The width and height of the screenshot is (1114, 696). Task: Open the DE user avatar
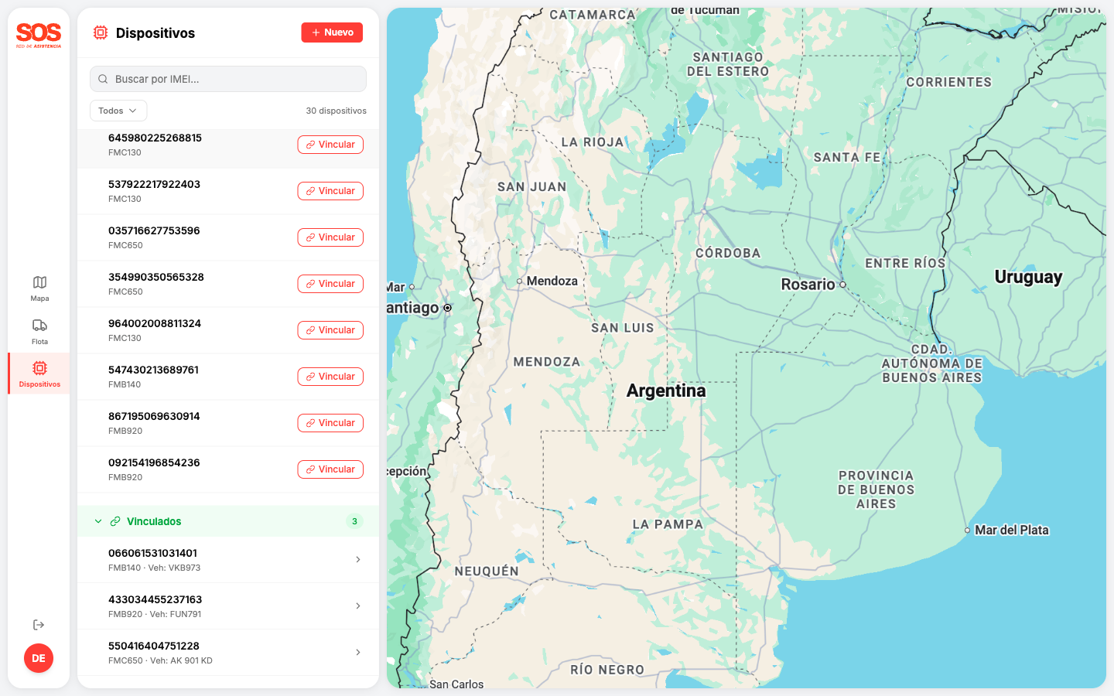click(x=39, y=658)
